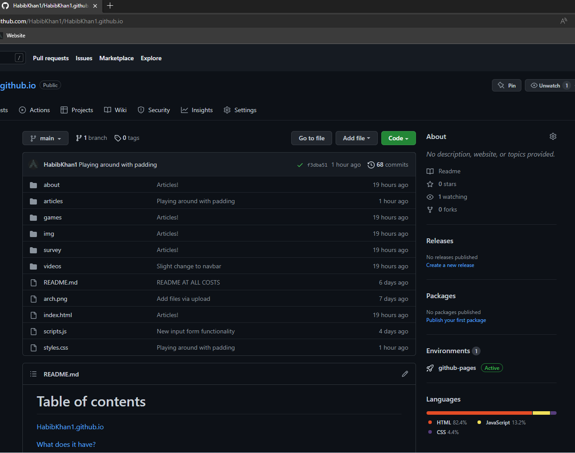Select the JavaScript 13.2% language entry
This screenshot has height=453, width=575.
pos(501,423)
